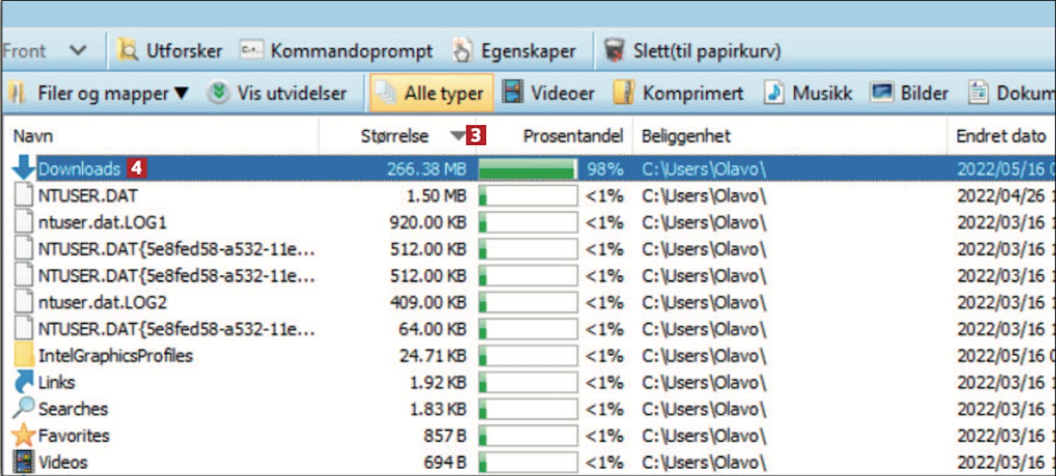Open Utforsker from the toolbar
This screenshot has height=476, width=1056.
[x=170, y=51]
